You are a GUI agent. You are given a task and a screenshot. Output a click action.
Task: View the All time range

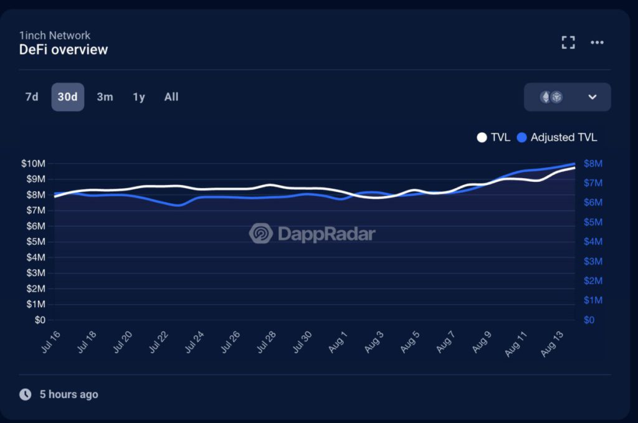click(171, 97)
